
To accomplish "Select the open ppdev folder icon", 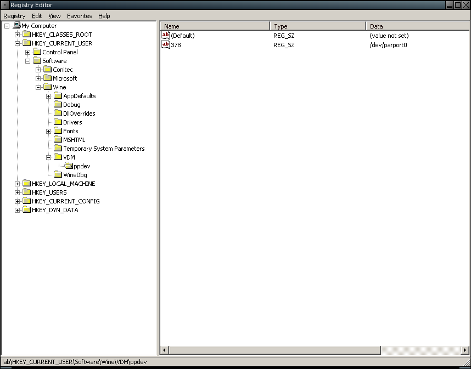I will [x=68, y=166].
